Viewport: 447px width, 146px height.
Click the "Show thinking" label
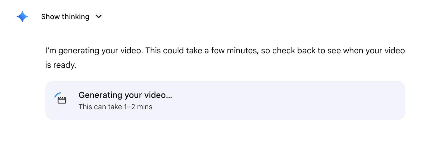point(65,17)
